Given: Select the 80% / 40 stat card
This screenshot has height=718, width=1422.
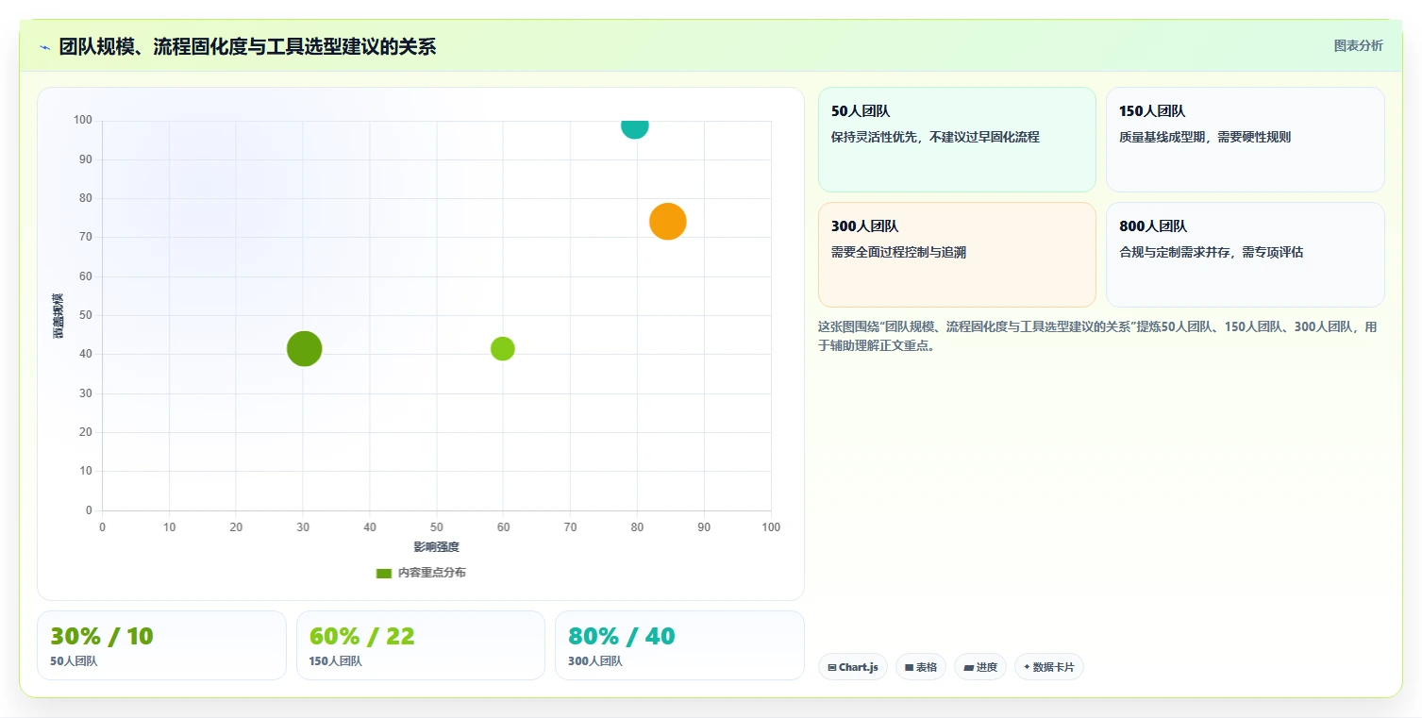Looking at the screenshot, I should (679, 645).
